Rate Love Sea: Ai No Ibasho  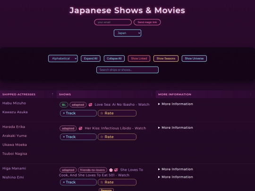tap(117, 113)
